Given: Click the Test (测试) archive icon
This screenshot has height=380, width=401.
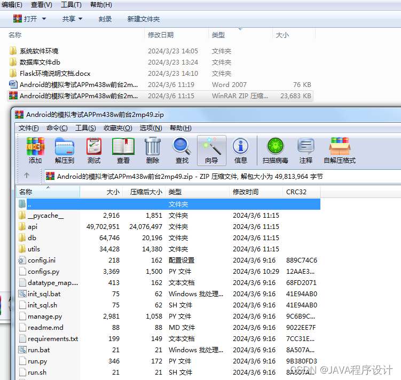Looking at the screenshot, I should pyautogui.click(x=94, y=146).
